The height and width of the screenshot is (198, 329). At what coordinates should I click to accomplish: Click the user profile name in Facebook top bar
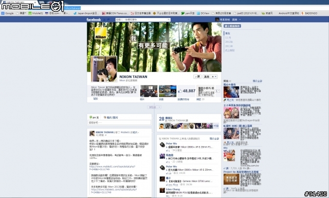point(225,20)
